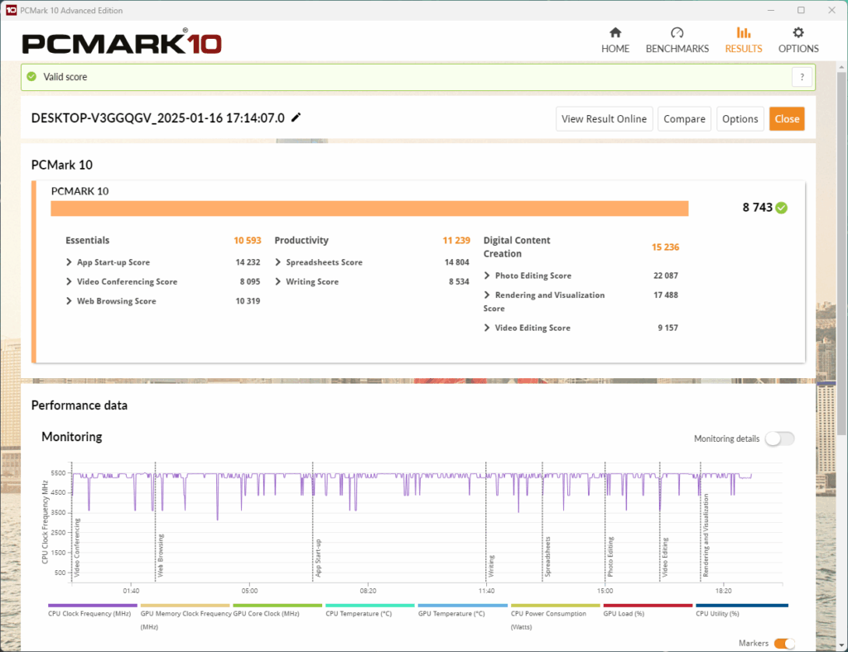The height and width of the screenshot is (652, 848).
Task: Click CPU Clock Frequency legend swatch
Action: point(93,606)
